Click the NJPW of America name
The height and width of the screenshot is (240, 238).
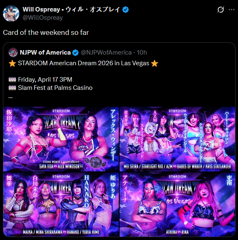click(45, 53)
